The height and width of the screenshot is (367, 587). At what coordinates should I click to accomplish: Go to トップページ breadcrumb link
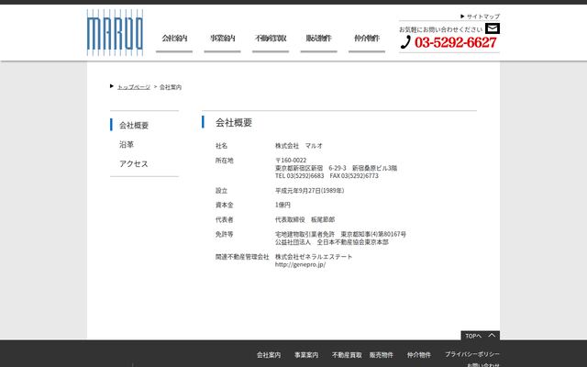click(x=134, y=87)
